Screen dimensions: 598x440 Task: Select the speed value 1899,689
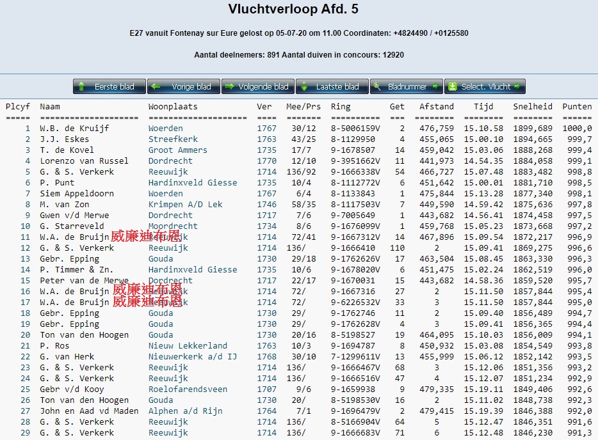(x=533, y=129)
